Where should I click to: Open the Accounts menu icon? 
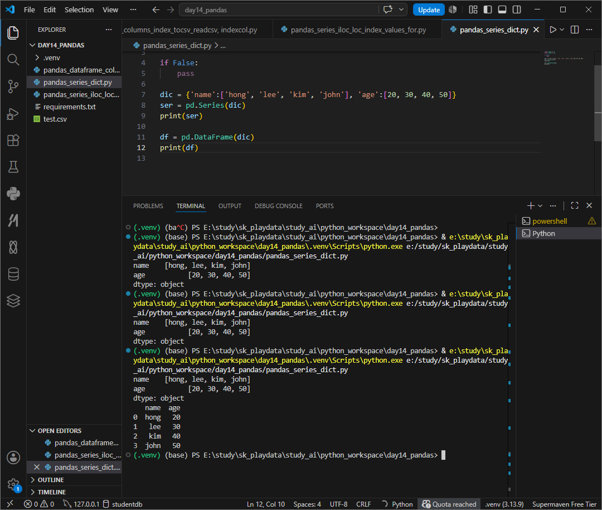(x=13, y=458)
